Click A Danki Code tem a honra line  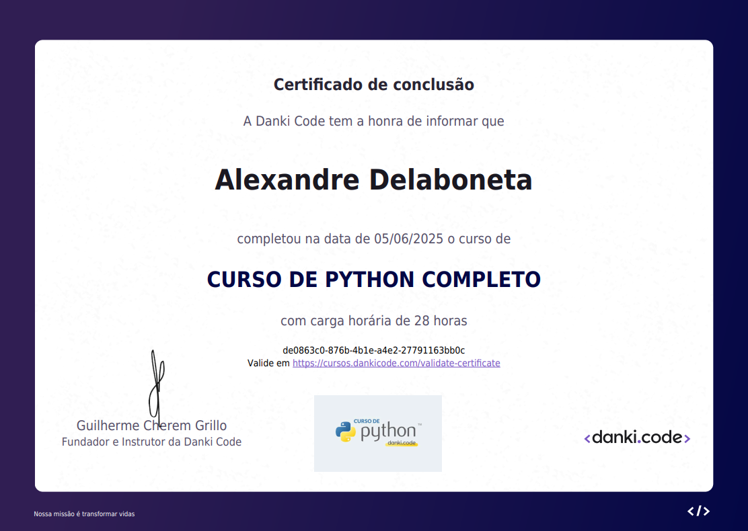pyautogui.click(x=373, y=121)
